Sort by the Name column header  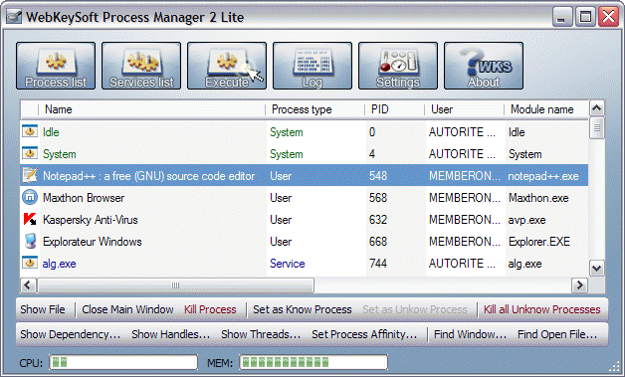coord(151,109)
